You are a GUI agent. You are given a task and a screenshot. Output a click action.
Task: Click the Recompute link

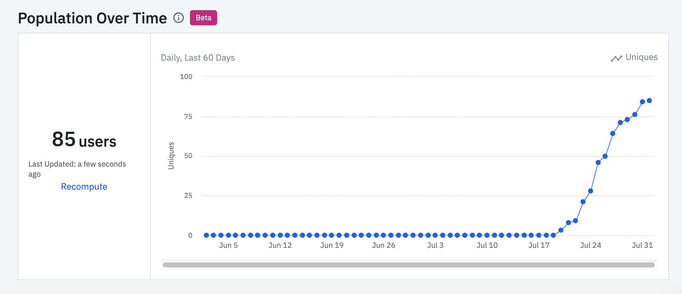pyautogui.click(x=84, y=187)
